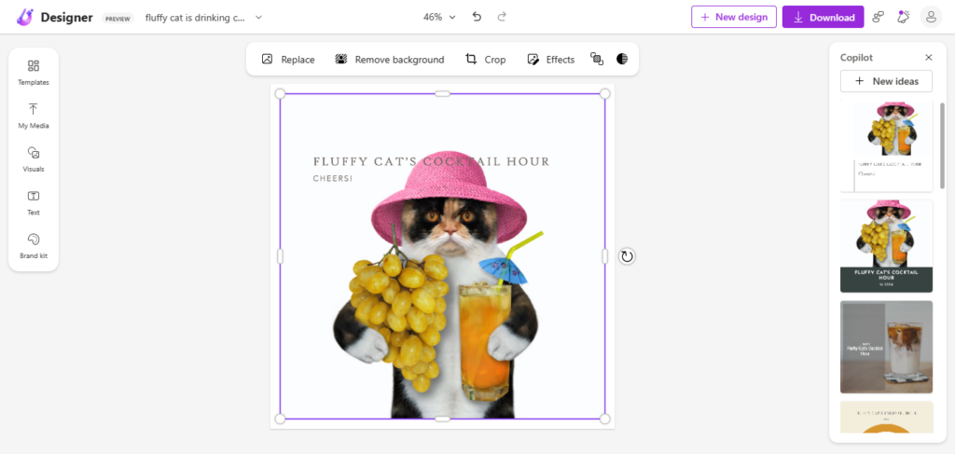955x454 pixels.
Task: Expand the 46% zoom dropdown
Action: coord(439,17)
